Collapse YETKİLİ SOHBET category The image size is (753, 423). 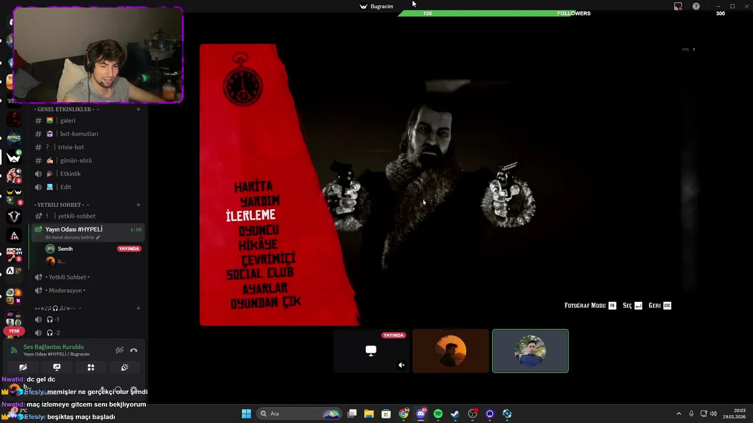tap(62, 204)
